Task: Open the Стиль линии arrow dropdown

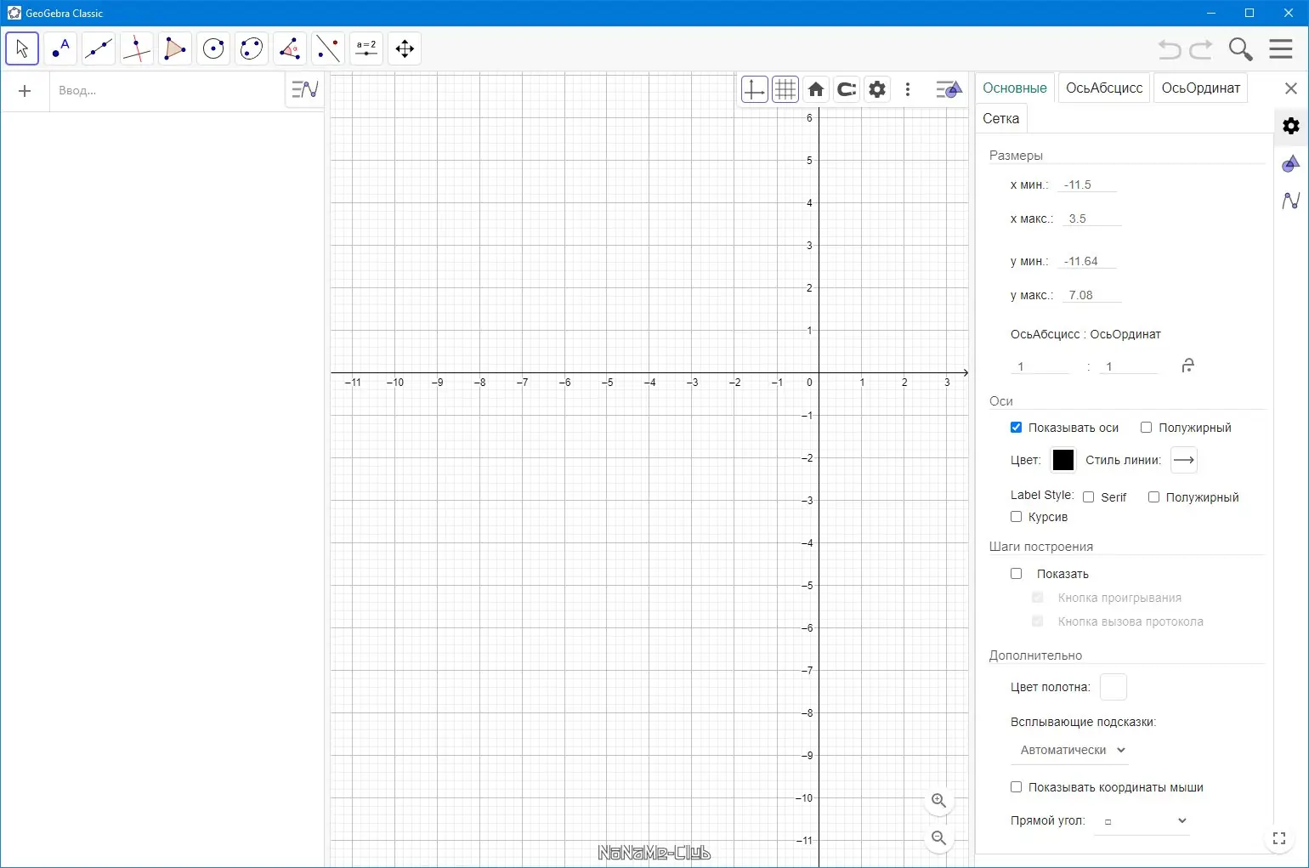Action: click(x=1184, y=460)
